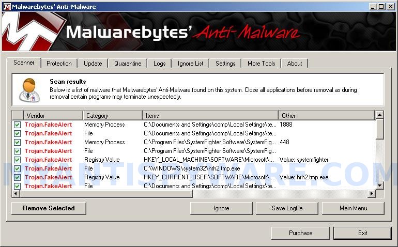Click the horizontal scrollbar thumb

(x=106, y=194)
